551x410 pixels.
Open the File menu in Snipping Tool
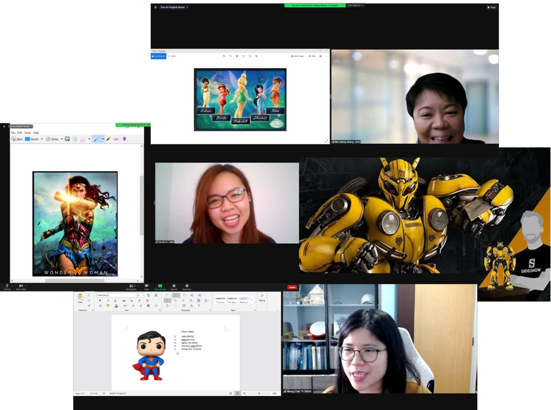coord(13,133)
